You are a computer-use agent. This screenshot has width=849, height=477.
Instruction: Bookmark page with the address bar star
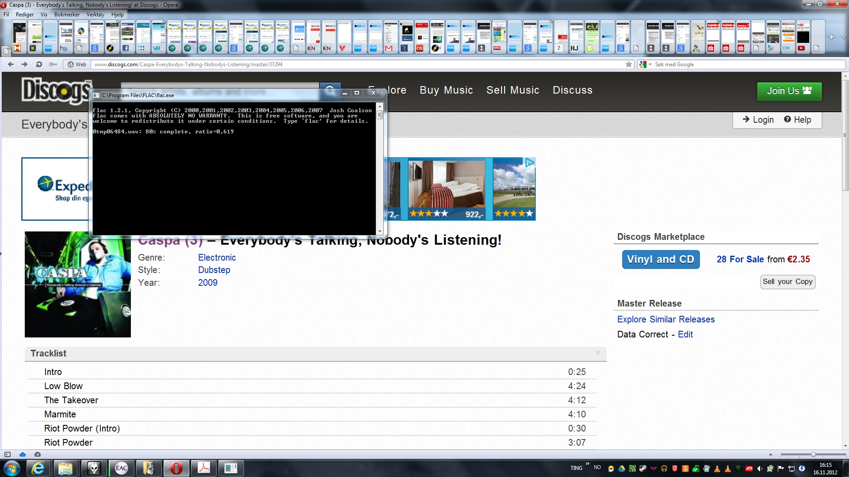point(629,64)
